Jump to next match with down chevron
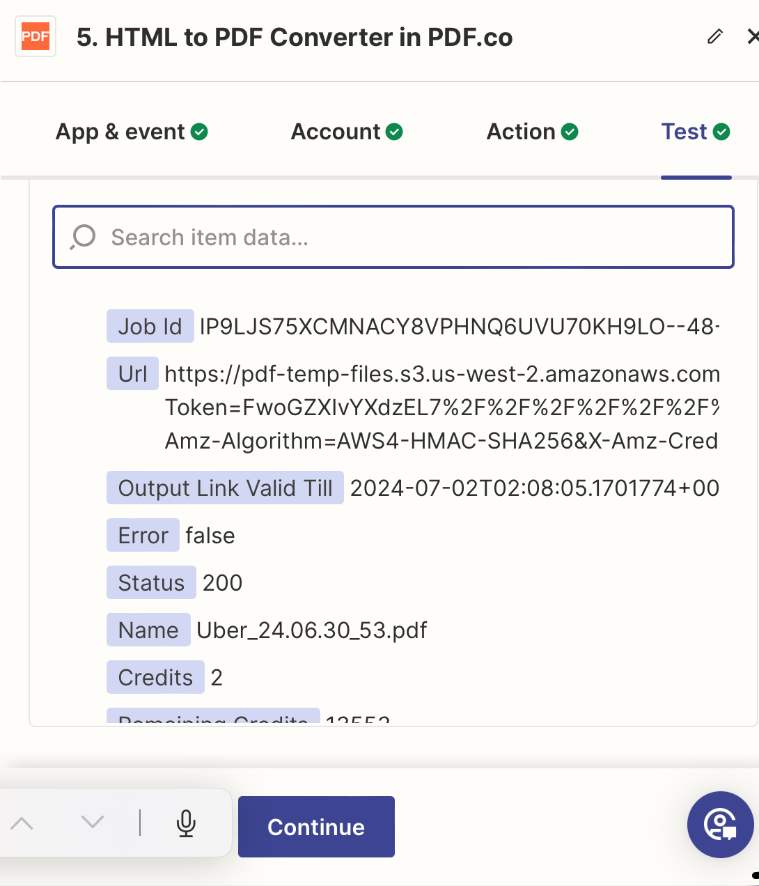 click(x=92, y=823)
